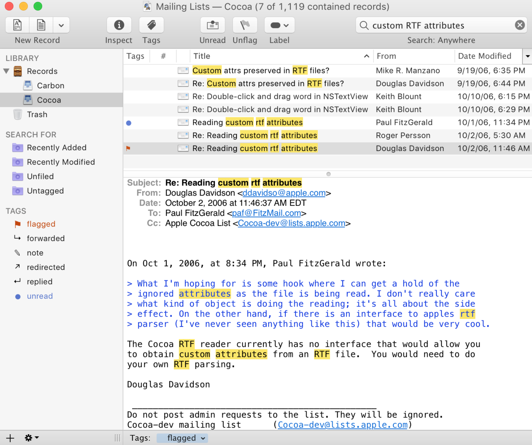Sort by the Tags column

click(x=136, y=56)
